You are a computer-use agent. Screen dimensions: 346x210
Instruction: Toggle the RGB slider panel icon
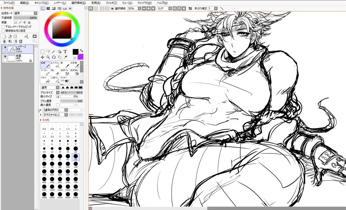[48, 8]
